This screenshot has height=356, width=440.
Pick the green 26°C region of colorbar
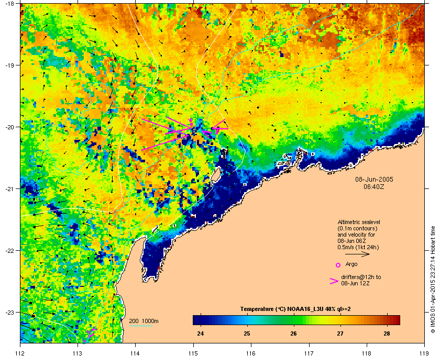[294, 320]
